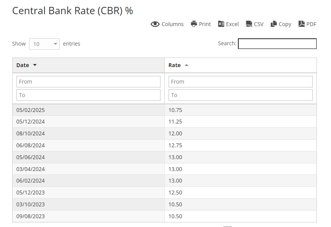331x227 pixels.
Task: Select date cell 05/12/2024
Action: (88, 122)
